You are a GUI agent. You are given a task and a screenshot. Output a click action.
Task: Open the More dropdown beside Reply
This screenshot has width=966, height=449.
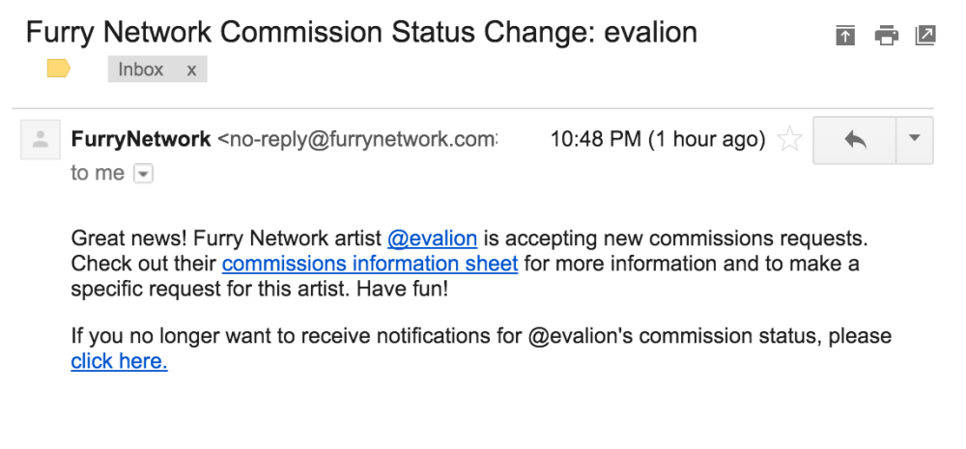[915, 140]
